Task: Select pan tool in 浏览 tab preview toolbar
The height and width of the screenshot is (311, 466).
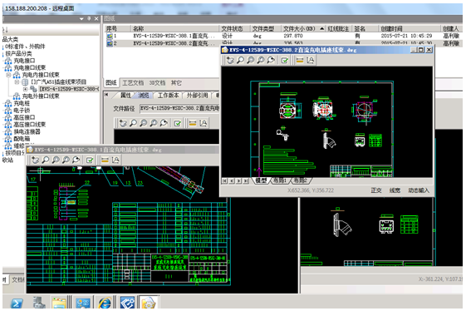Action: 123,123
